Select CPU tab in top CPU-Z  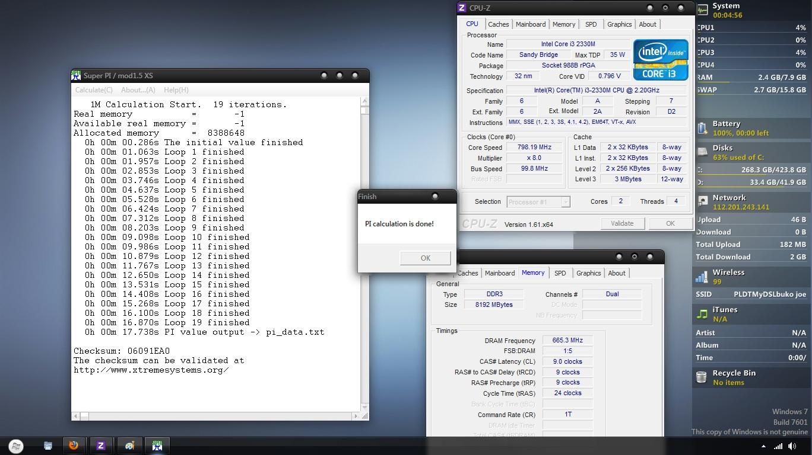[x=472, y=24]
